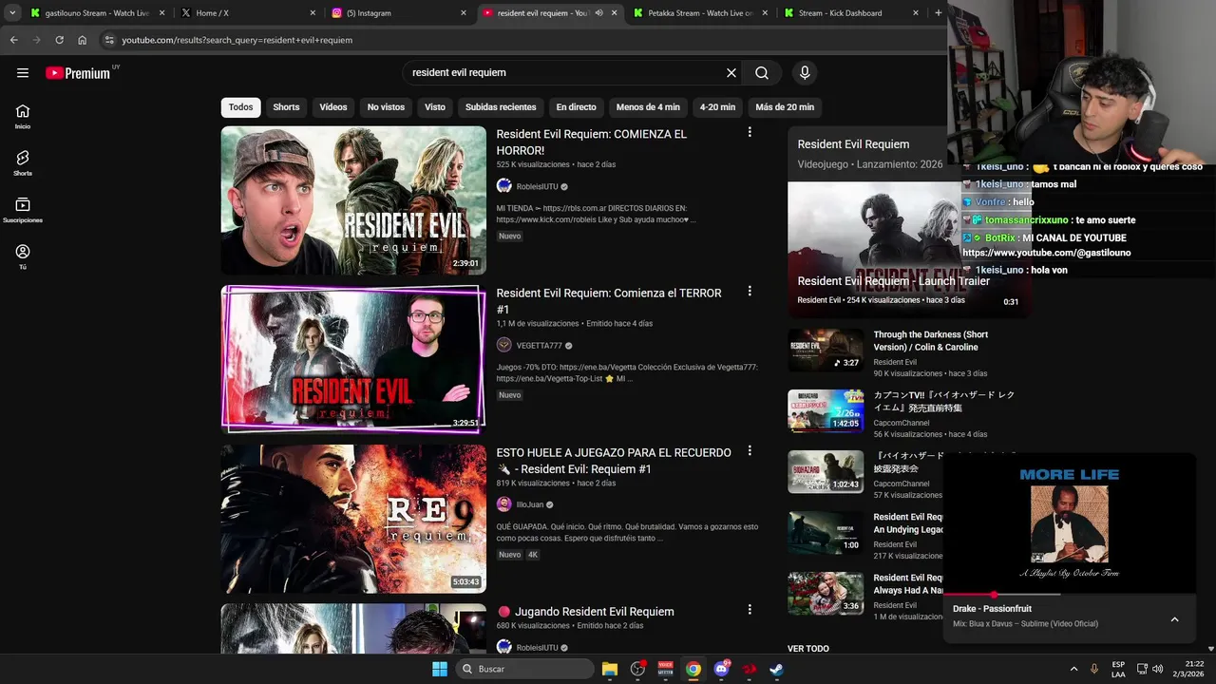The height and width of the screenshot is (684, 1216).
Task: Open Windows Start menu
Action: (440, 669)
